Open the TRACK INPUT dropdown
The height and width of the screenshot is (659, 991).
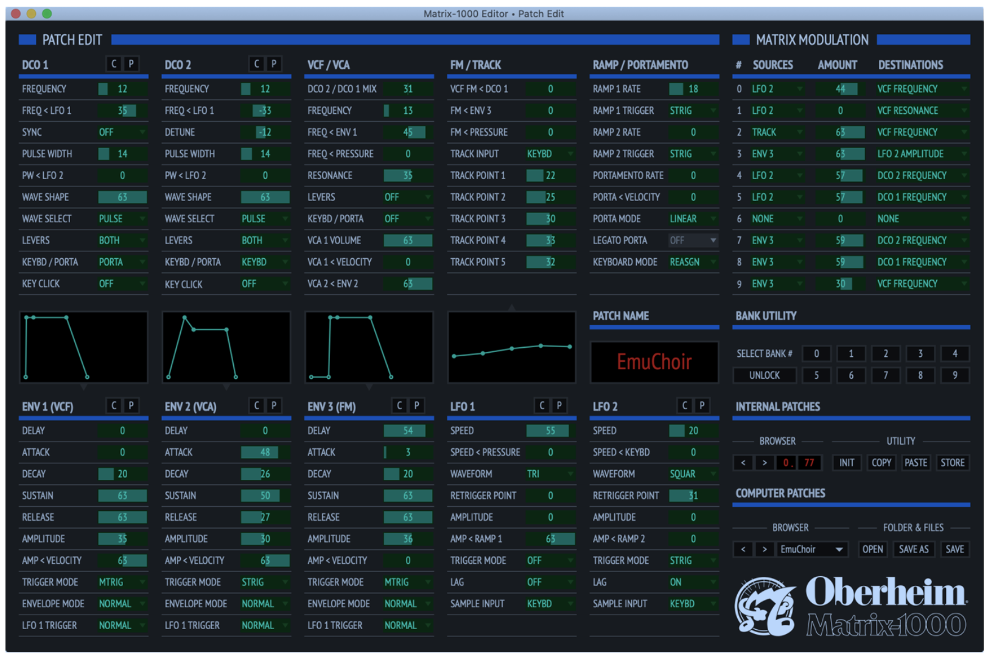[x=550, y=154]
